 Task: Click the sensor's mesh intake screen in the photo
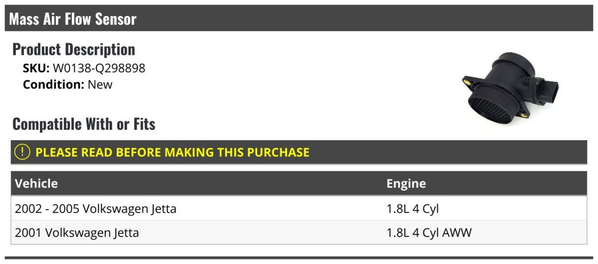pos(491,107)
